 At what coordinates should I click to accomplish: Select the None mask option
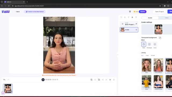[144, 44]
